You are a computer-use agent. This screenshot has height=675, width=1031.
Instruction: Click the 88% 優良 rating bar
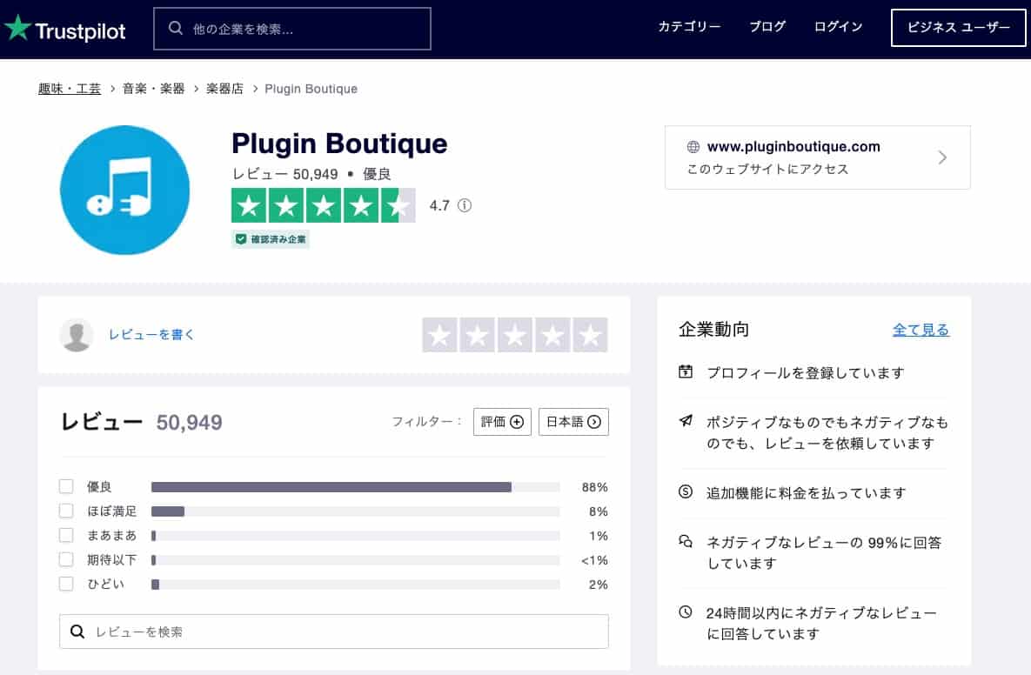(x=356, y=487)
